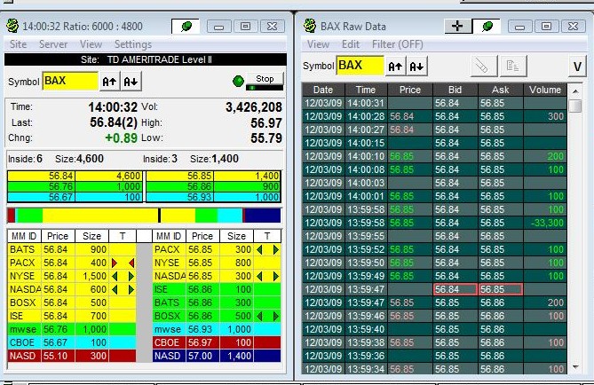Open the Edit menu in BAX Raw Data window
The image size is (594, 385).
351,44
